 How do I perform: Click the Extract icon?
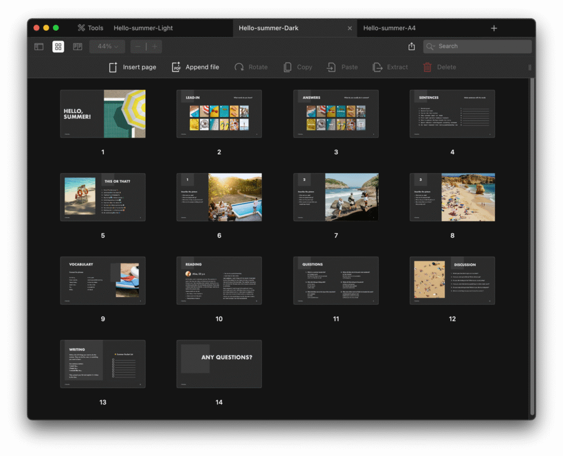(378, 67)
